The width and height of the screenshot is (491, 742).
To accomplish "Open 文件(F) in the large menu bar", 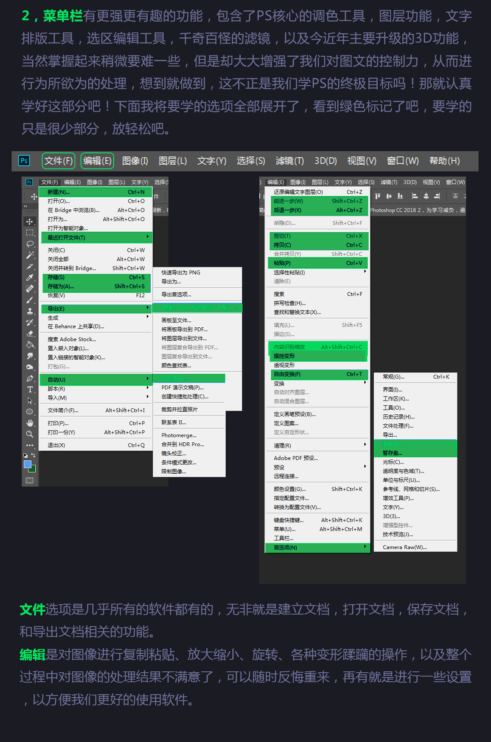I will 59,161.
